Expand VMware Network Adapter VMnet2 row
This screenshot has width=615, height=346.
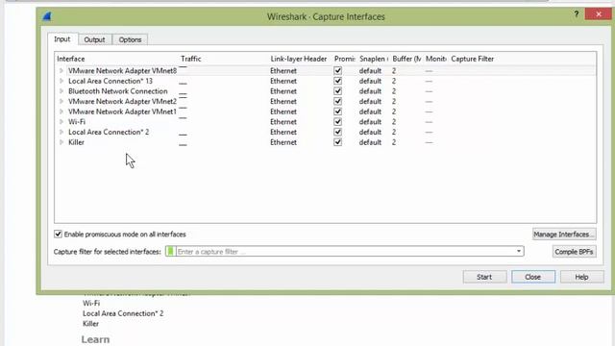(x=61, y=102)
